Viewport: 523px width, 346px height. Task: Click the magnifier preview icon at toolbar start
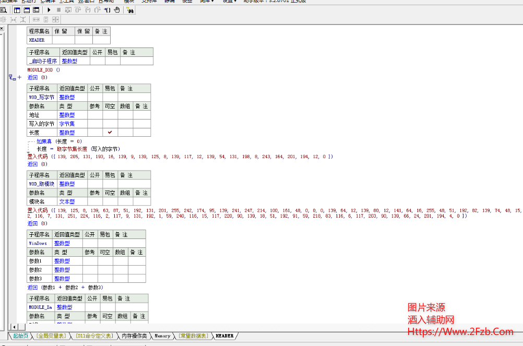4,10
